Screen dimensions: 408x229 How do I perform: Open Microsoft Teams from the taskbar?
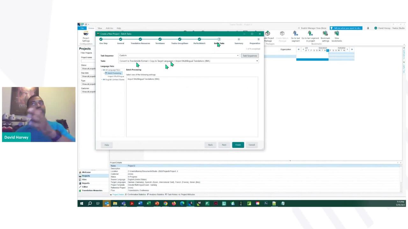pos(123,203)
